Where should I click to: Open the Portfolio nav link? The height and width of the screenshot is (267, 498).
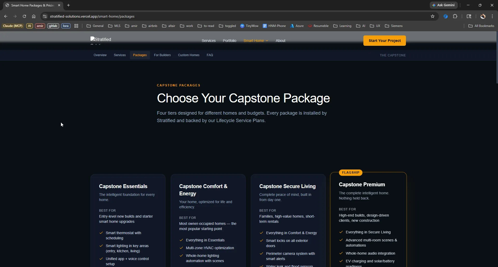point(230,41)
